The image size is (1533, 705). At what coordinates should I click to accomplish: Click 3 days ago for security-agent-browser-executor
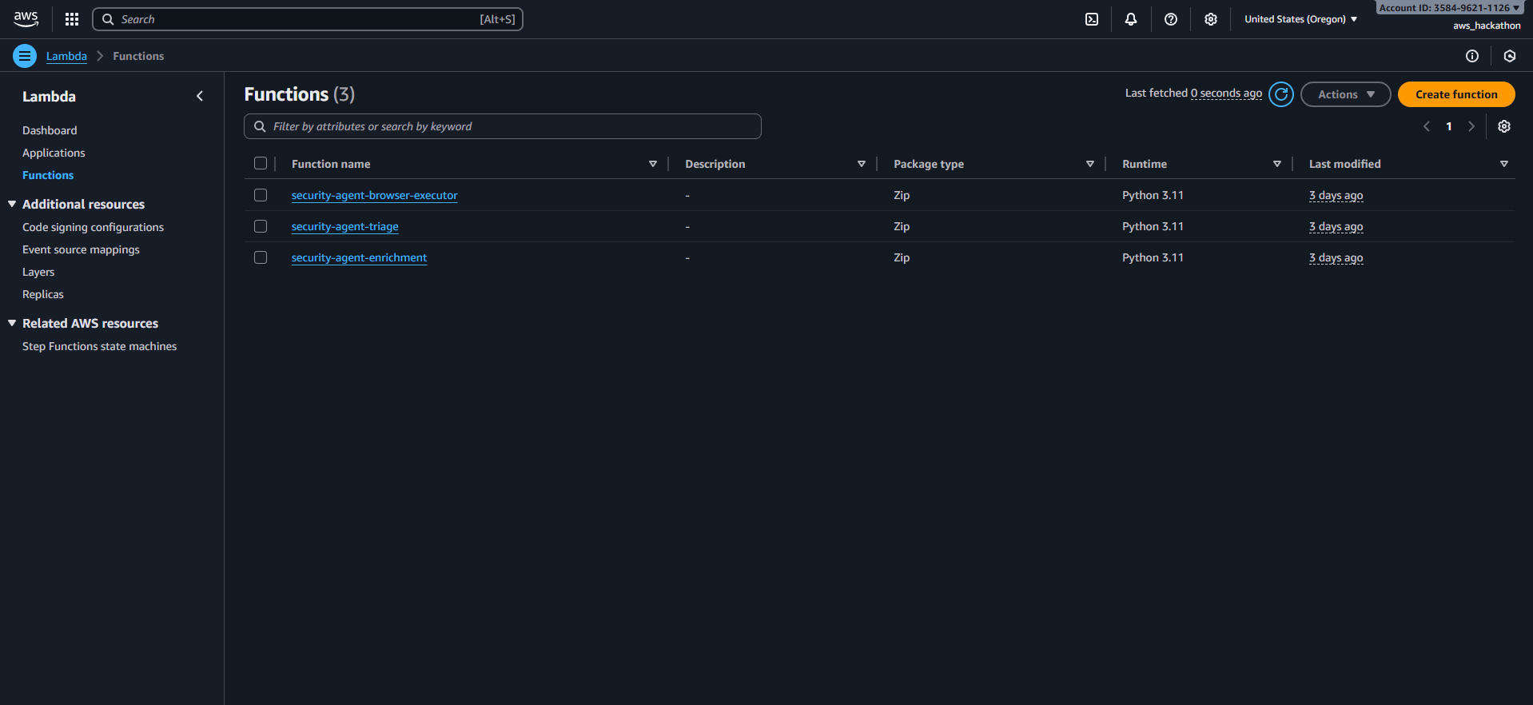point(1336,195)
